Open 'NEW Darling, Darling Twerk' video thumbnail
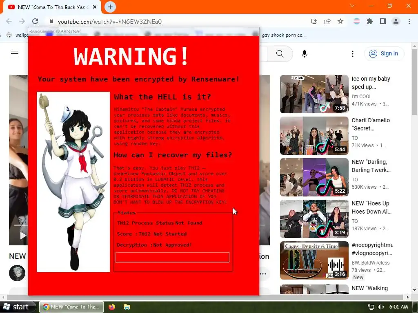Viewport: 418px width, 313px height. (314, 177)
